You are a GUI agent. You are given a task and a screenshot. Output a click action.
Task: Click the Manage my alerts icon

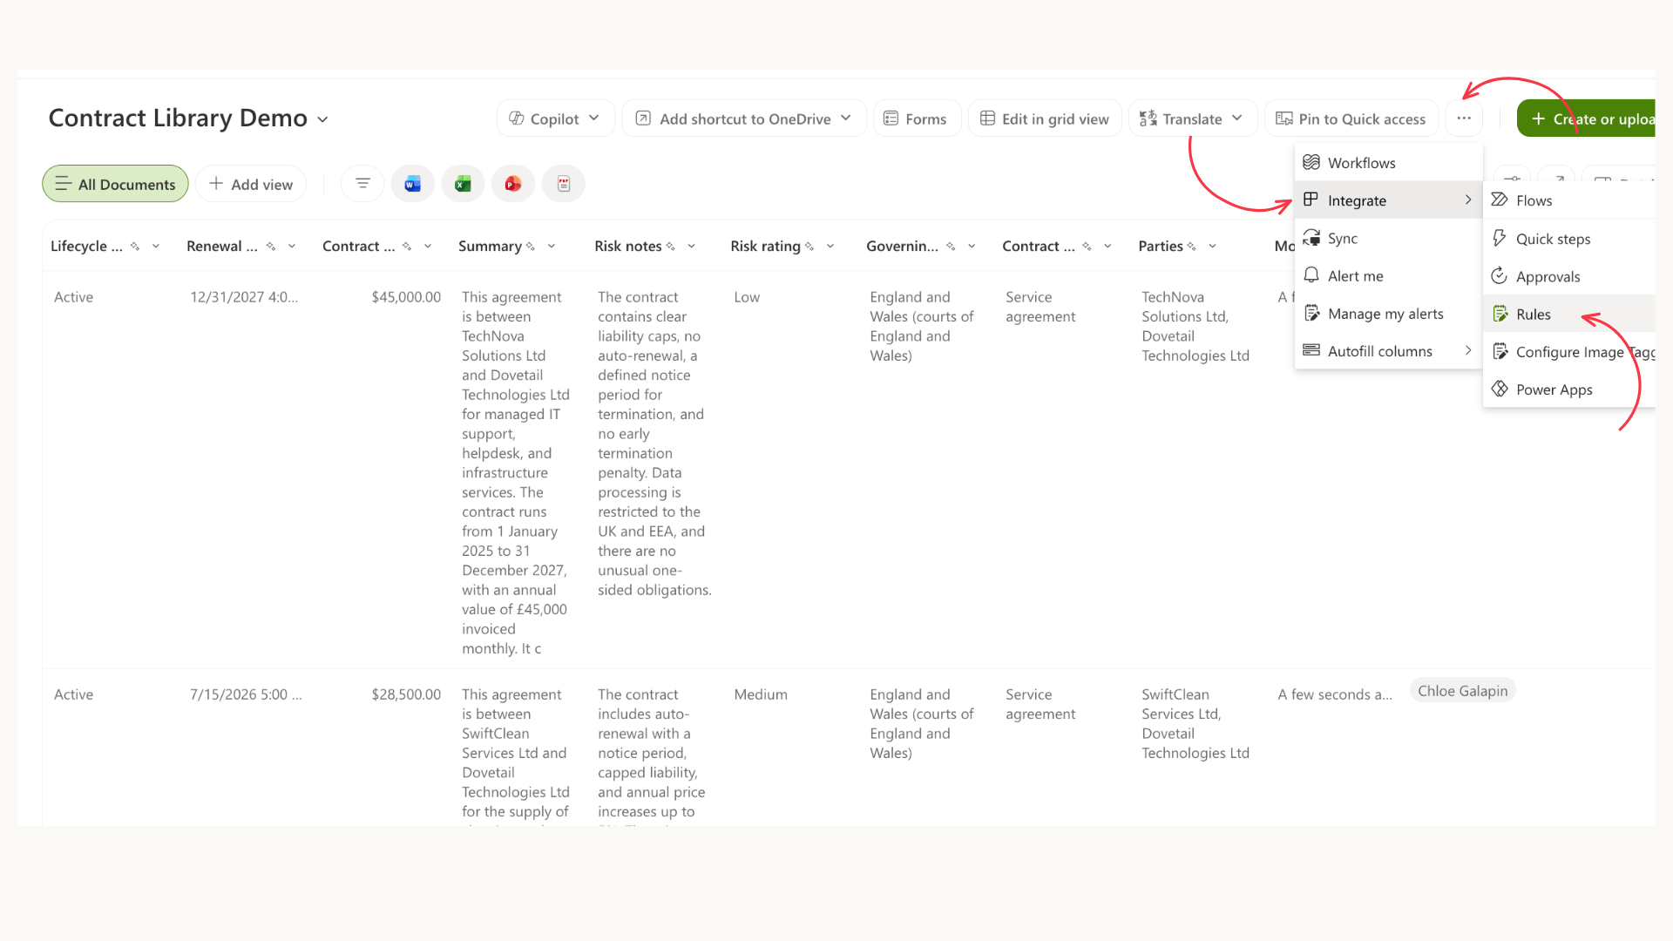[x=1311, y=314]
